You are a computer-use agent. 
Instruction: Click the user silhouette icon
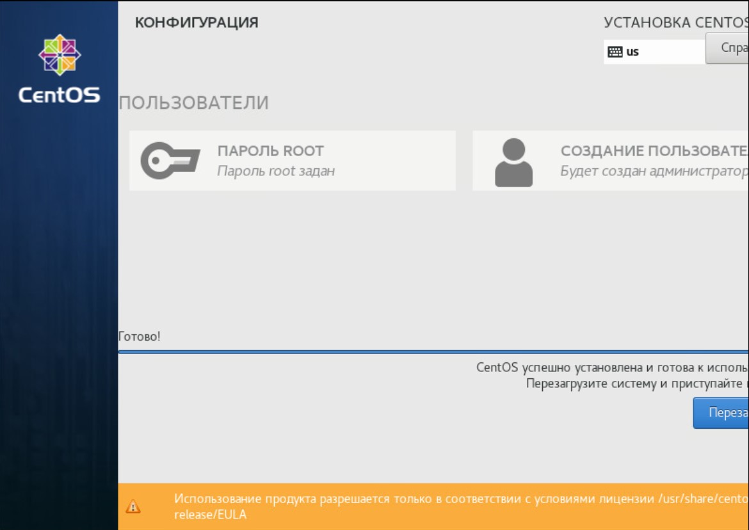coord(513,163)
